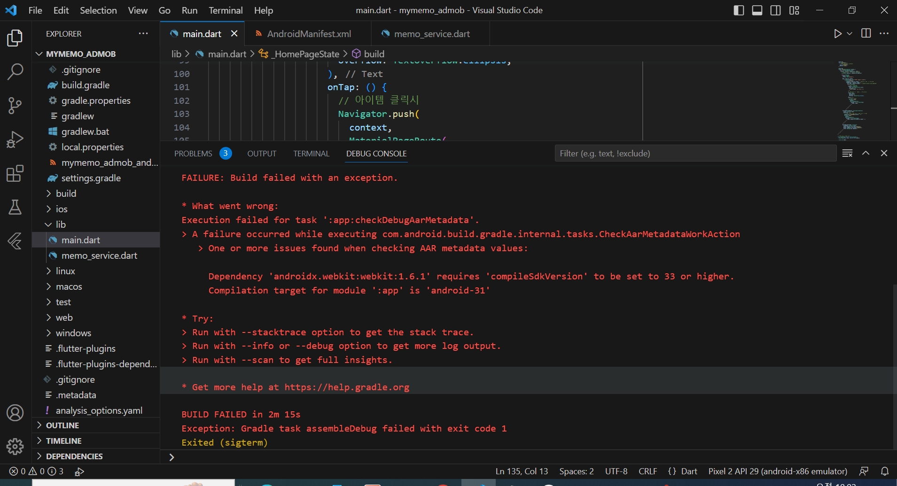Open the Testing flask view
The image size is (897, 486).
click(x=15, y=207)
